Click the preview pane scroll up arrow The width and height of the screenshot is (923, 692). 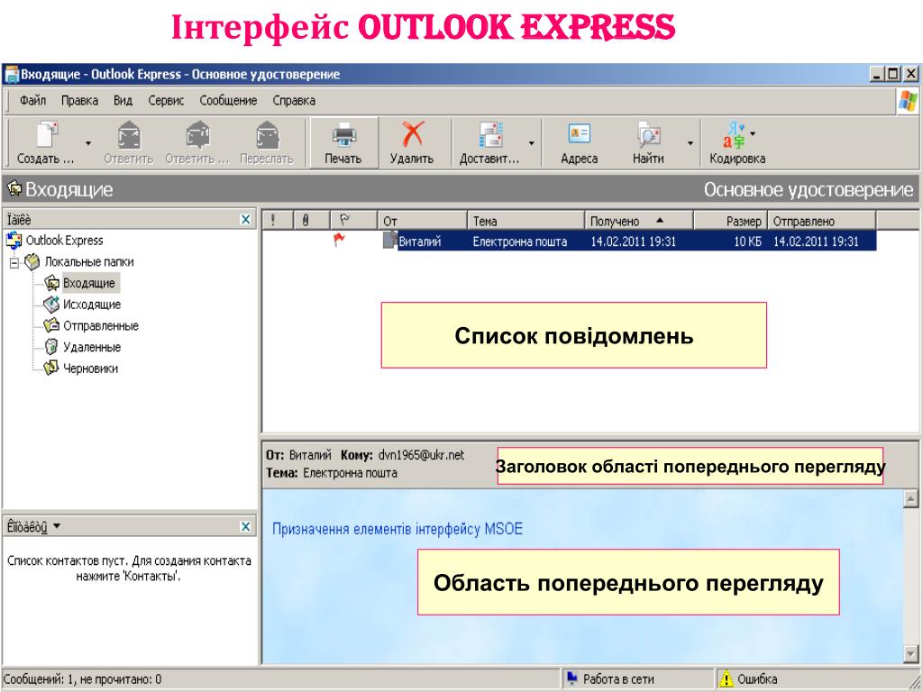910,499
